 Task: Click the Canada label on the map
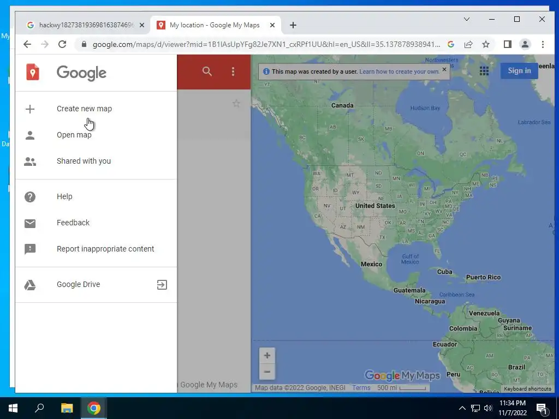tap(342, 105)
